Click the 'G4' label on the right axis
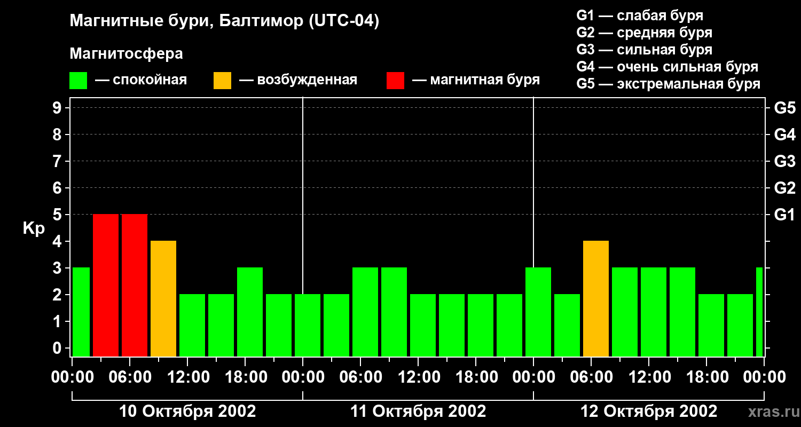This screenshot has width=801, height=427. [x=784, y=135]
